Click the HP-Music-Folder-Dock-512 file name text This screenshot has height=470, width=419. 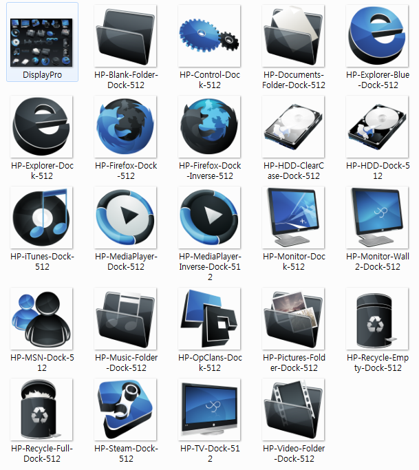pyautogui.click(x=126, y=363)
